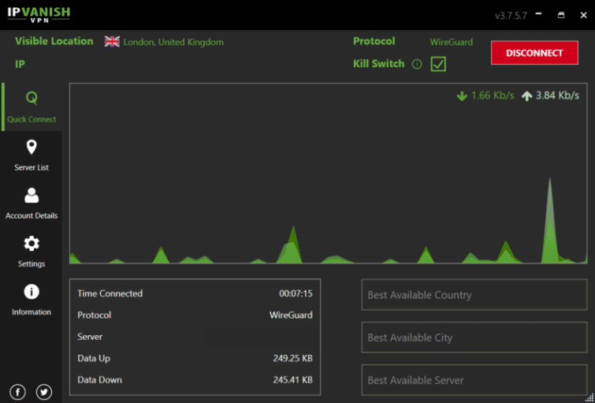The image size is (595, 403).
Task: Switch to the Server List label
Action: tap(32, 168)
